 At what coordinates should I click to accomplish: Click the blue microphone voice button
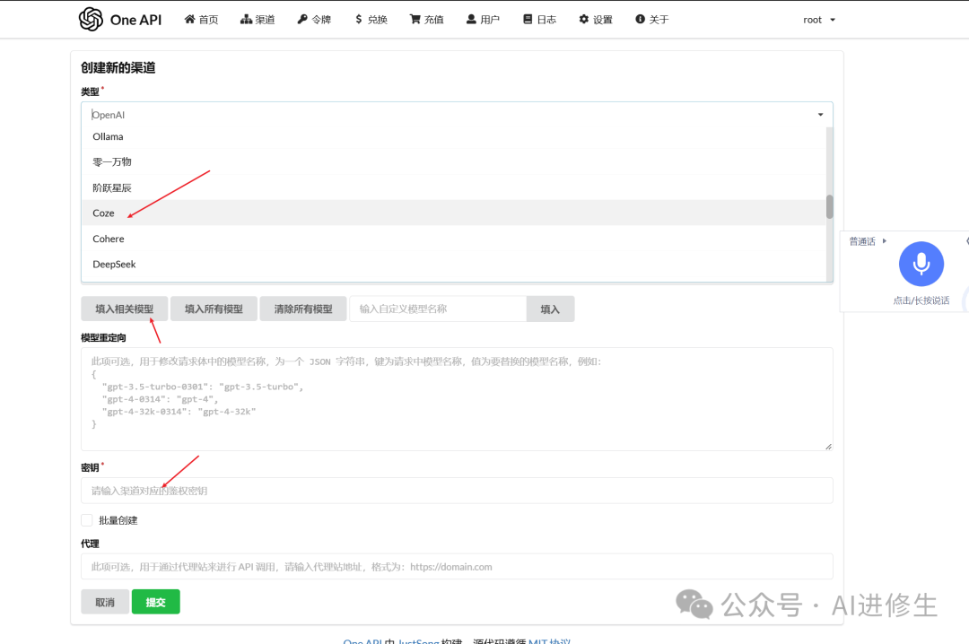tap(921, 264)
